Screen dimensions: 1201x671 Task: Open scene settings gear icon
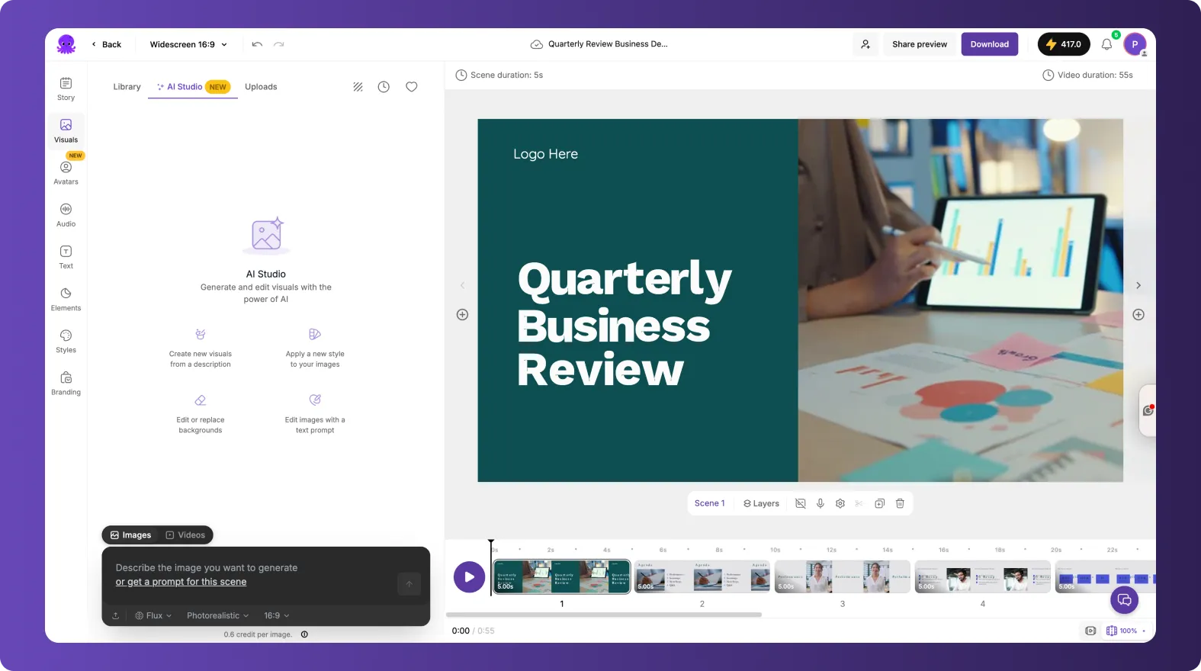[x=840, y=503]
